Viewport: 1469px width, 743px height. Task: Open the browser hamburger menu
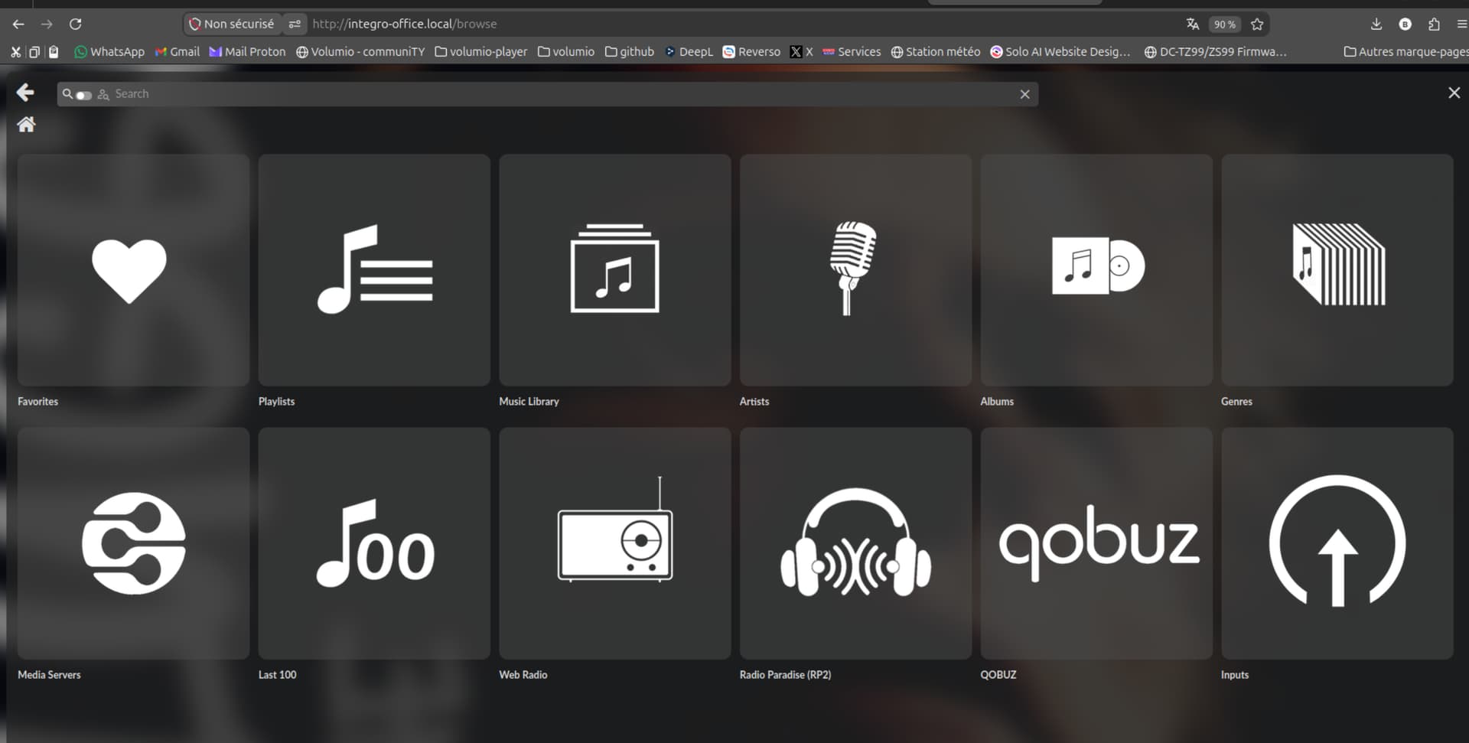[1461, 24]
